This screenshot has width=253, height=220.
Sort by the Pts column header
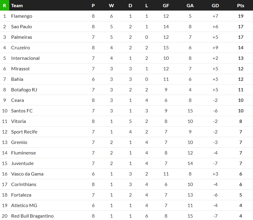[x=241, y=6]
